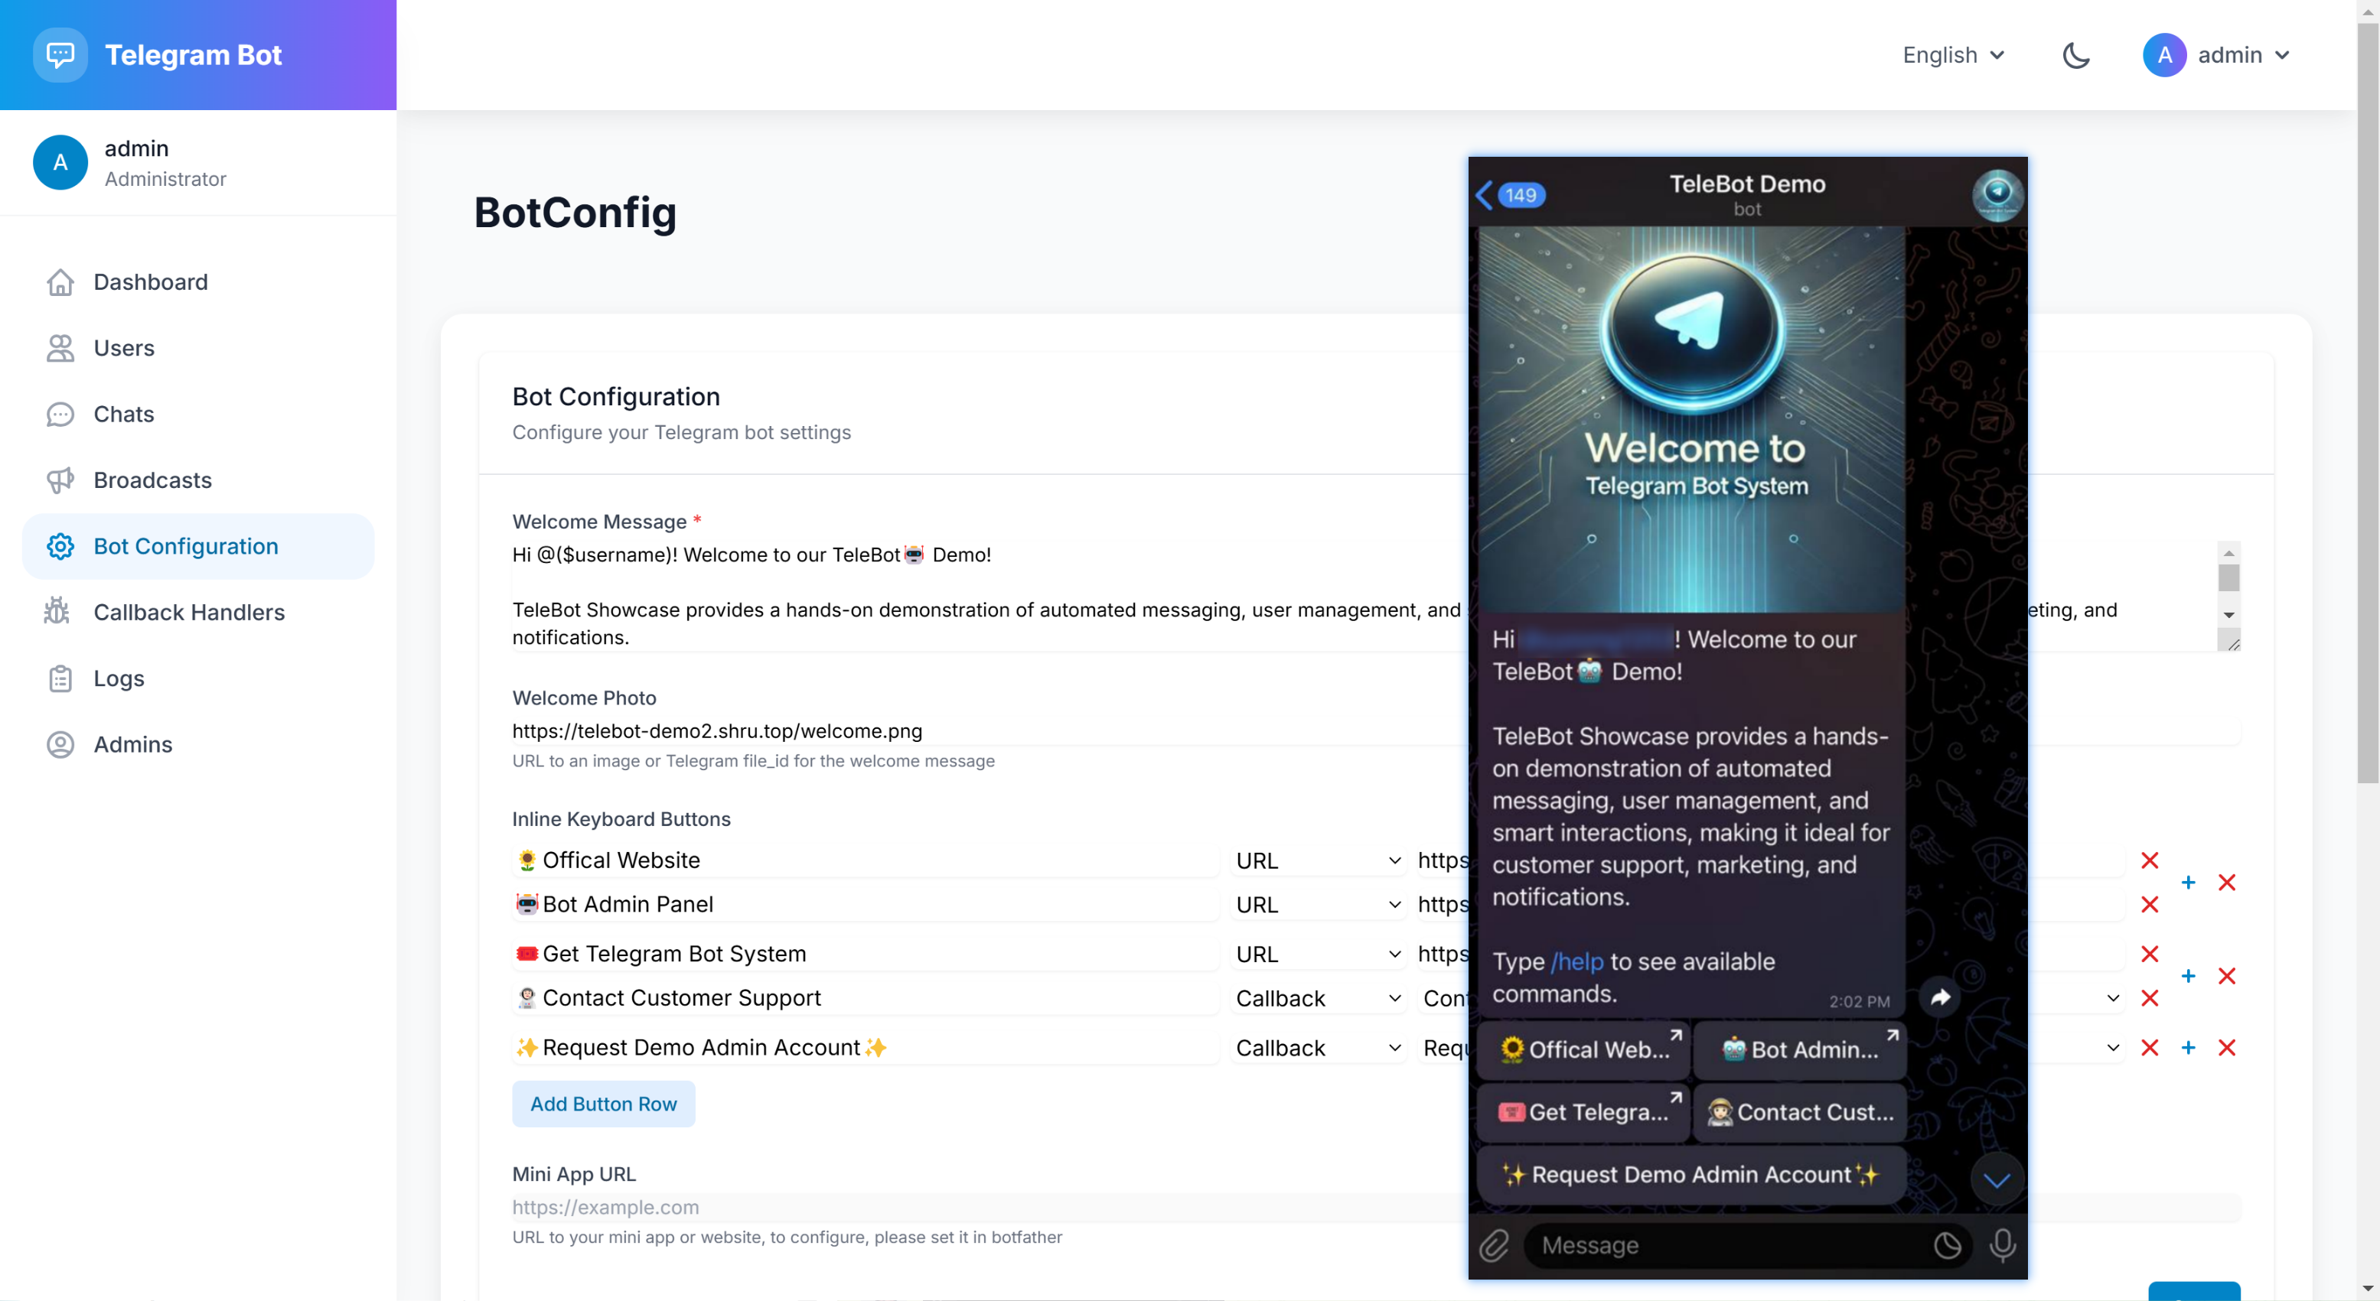This screenshot has height=1301, width=2380.
Task: Click the Welcome Message scrollbar down arrow
Action: (x=2228, y=615)
